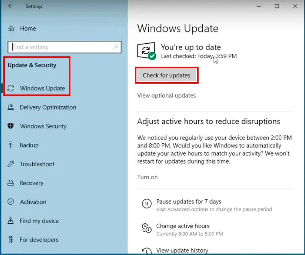Screen dimensions: 305x255
Task: Click the Home house icon
Action: coord(11,28)
